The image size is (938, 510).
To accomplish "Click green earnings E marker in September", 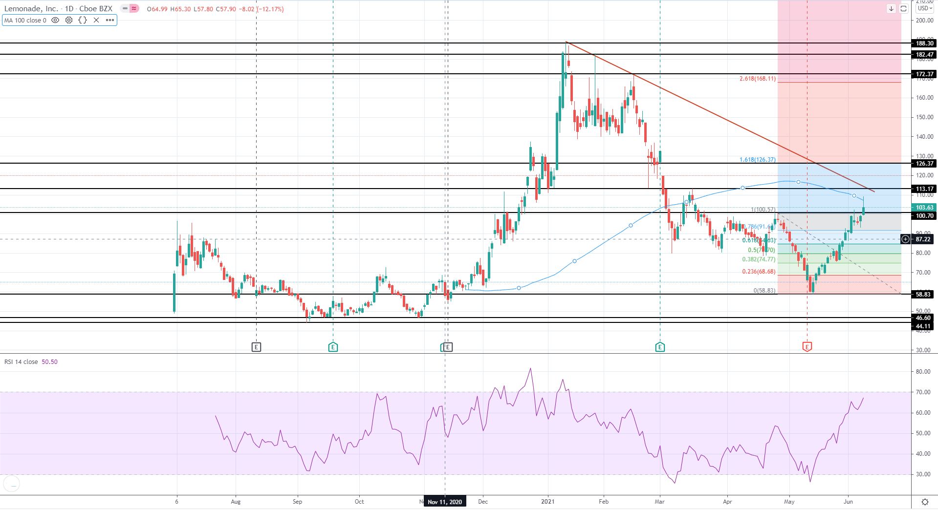I will click(333, 347).
